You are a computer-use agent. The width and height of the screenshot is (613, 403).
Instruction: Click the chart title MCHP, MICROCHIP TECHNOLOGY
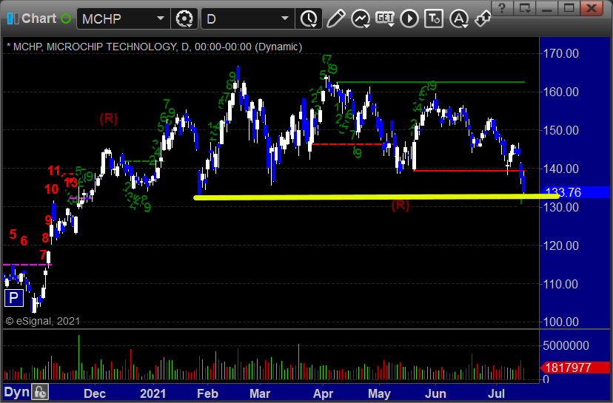pos(95,47)
